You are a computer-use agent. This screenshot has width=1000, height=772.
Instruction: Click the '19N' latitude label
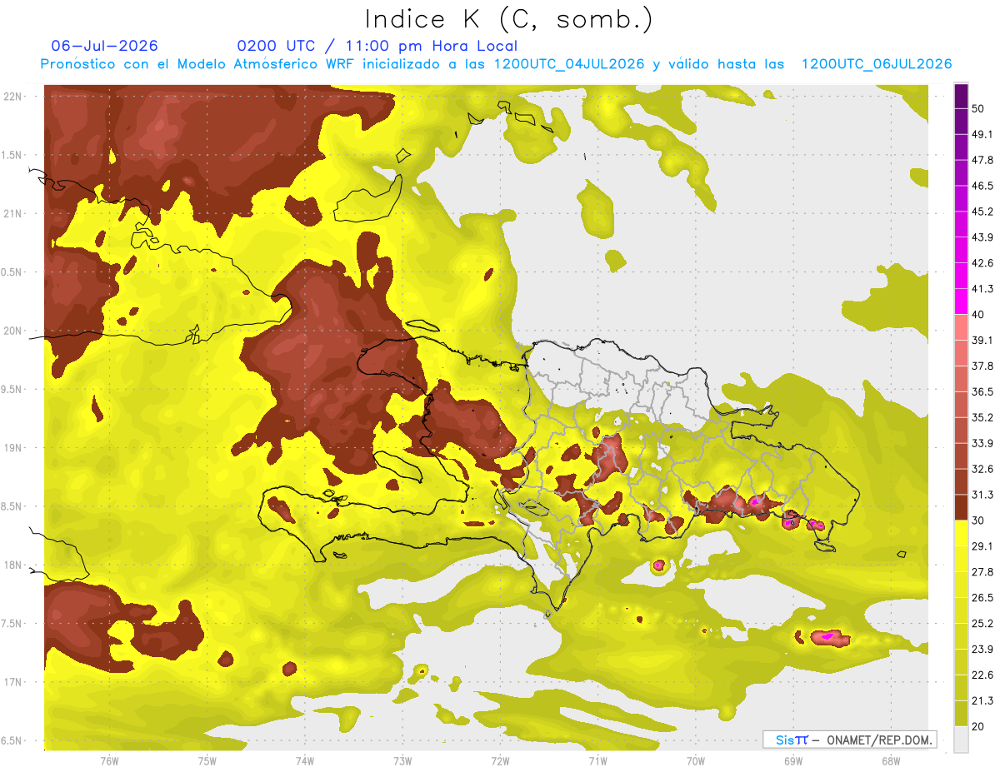14,448
